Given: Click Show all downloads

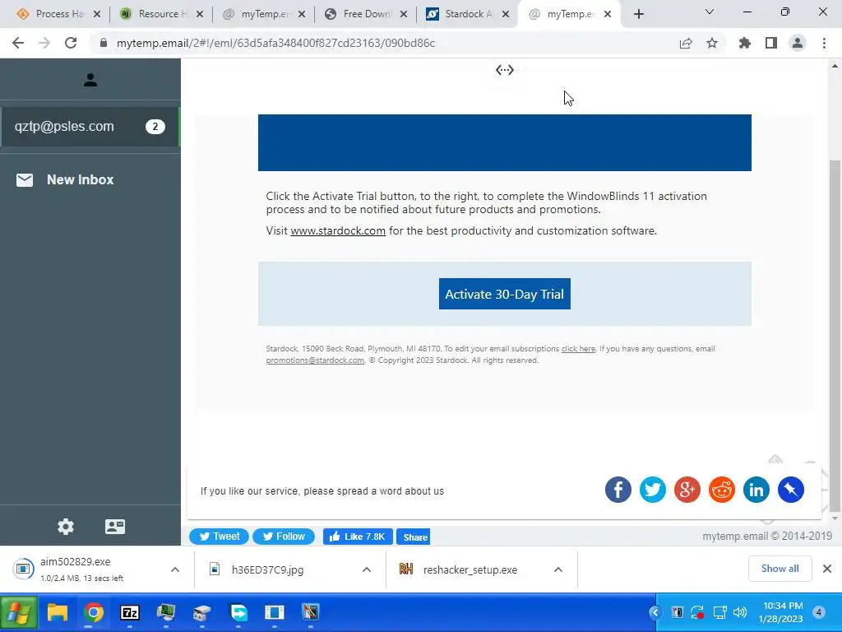Looking at the screenshot, I should pyautogui.click(x=780, y=569).
